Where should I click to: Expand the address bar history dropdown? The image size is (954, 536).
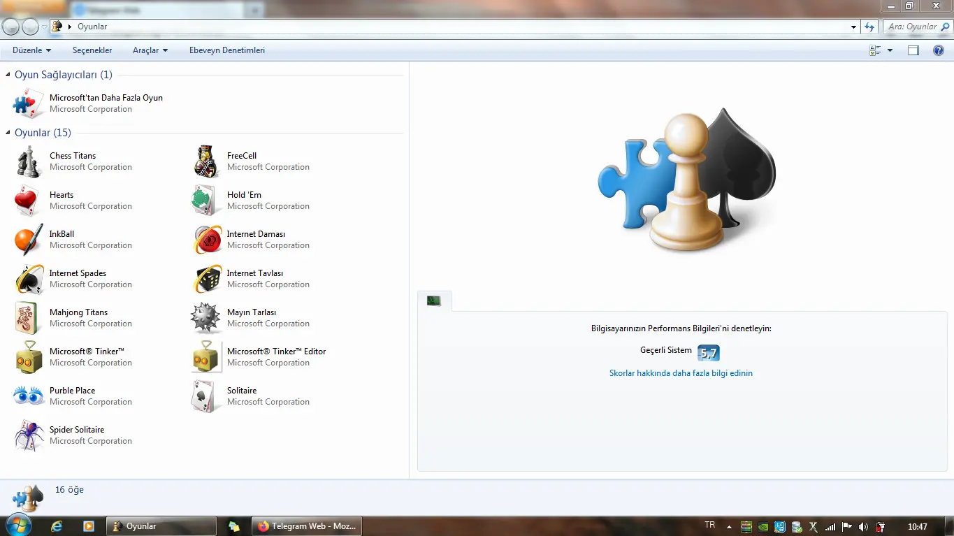[854, 27]
